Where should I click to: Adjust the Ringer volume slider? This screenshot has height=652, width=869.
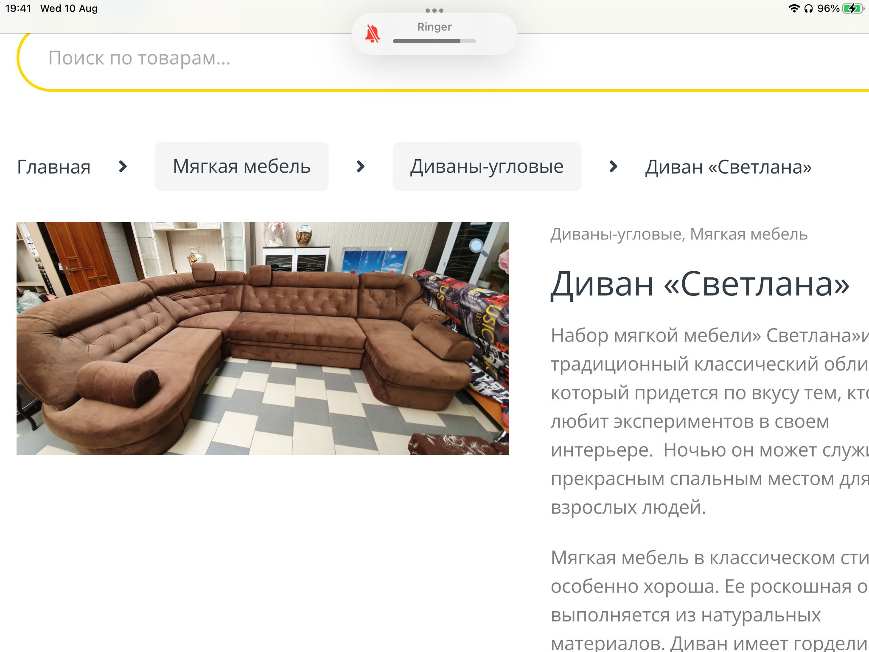tap(434, 41)
